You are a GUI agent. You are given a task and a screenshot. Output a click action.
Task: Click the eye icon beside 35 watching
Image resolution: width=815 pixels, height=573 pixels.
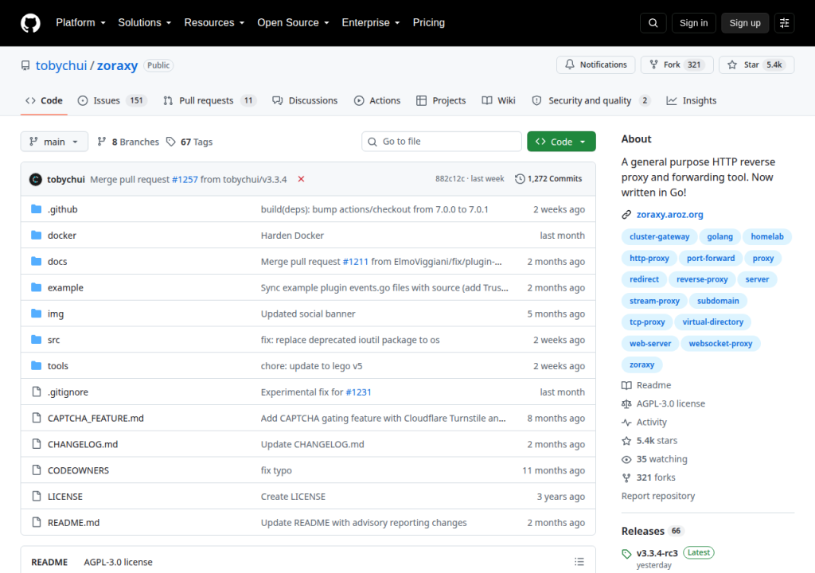tap(626, 459)
